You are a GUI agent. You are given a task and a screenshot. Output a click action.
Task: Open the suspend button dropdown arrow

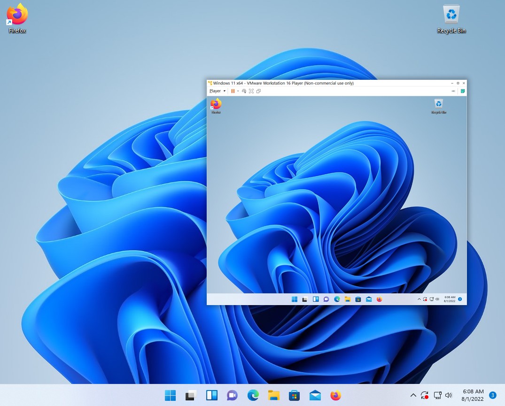click(x=238, y=91)
